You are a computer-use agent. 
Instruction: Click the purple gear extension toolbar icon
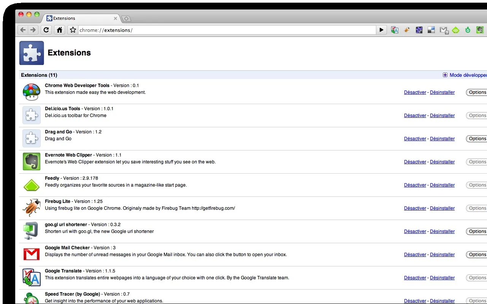pos(419,30)
